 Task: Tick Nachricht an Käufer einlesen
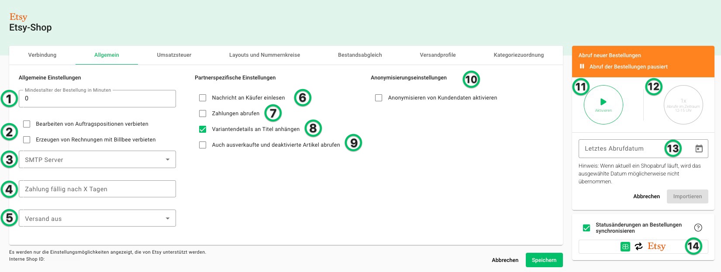pyautogui.click(x=203, y=98)
